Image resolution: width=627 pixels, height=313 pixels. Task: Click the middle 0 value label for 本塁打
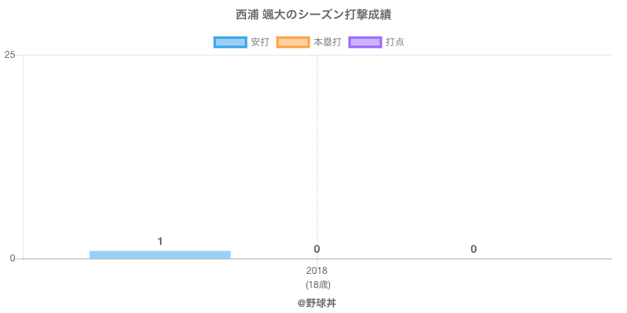pyautogui.click(x=317, y=249)
